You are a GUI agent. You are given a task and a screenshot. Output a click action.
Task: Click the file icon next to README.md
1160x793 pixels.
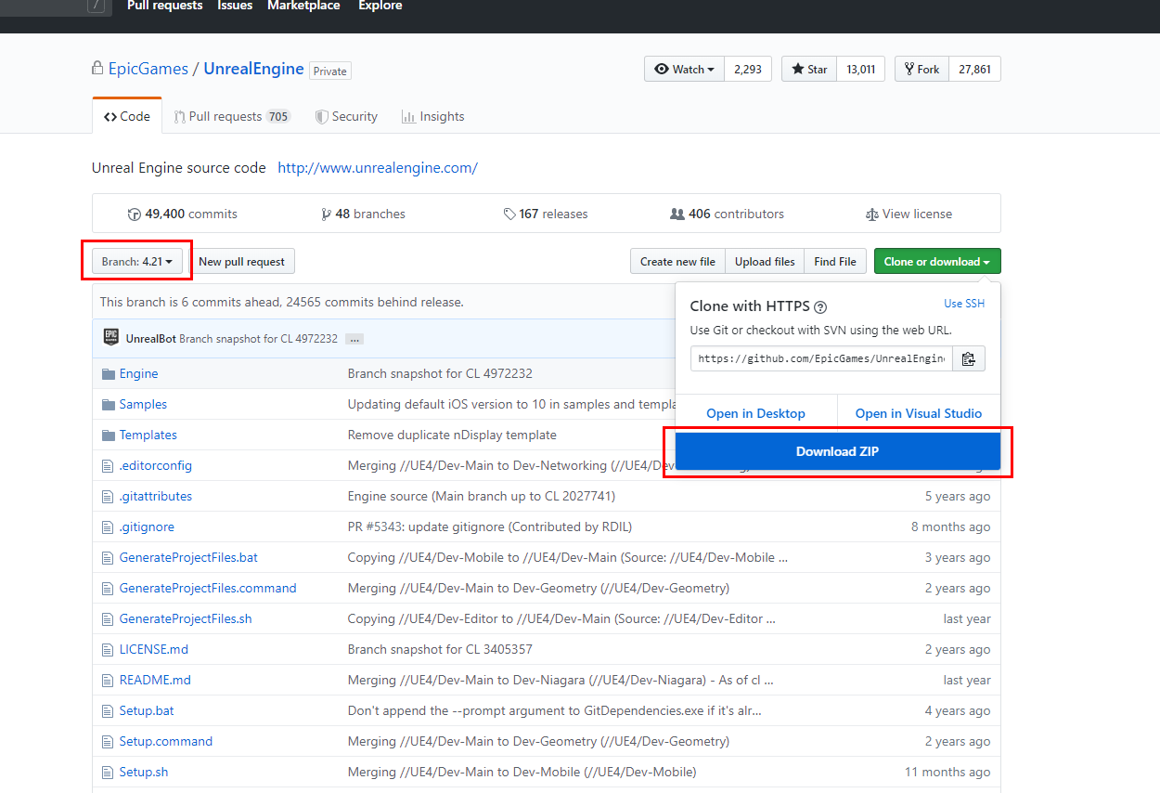click(108, 680)
